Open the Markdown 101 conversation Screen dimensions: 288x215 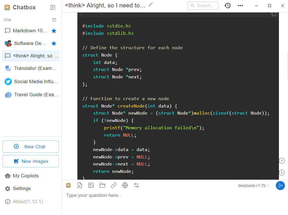(31, 31)
